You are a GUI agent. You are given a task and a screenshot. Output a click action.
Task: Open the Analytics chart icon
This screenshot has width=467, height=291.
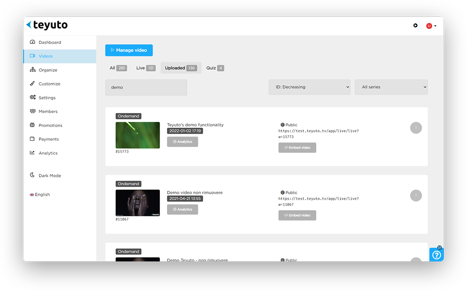[32, 153]
